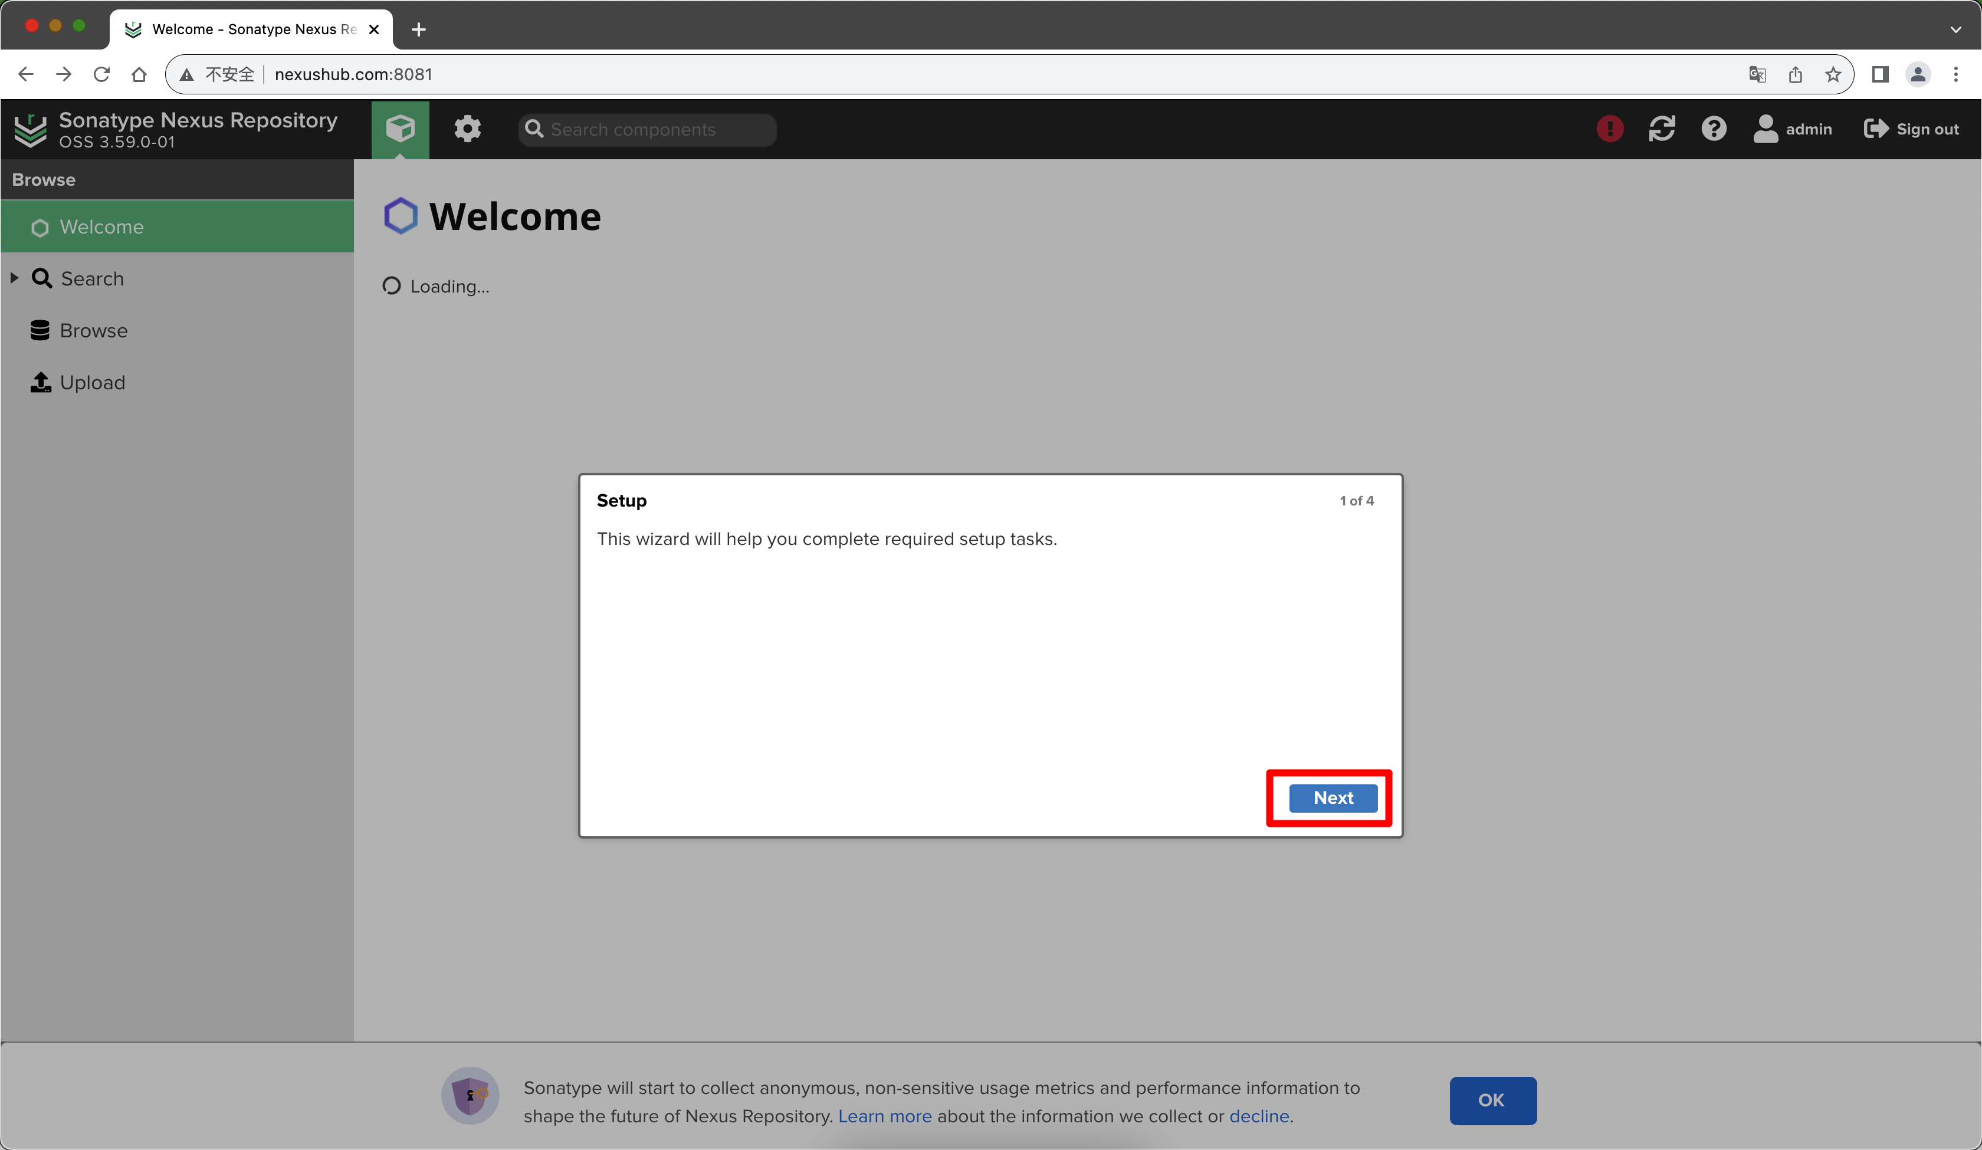Open the tab search dropdown chevron

point(1956,30)
